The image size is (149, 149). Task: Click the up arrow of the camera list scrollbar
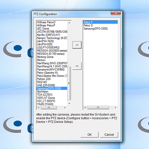(69, 23)
